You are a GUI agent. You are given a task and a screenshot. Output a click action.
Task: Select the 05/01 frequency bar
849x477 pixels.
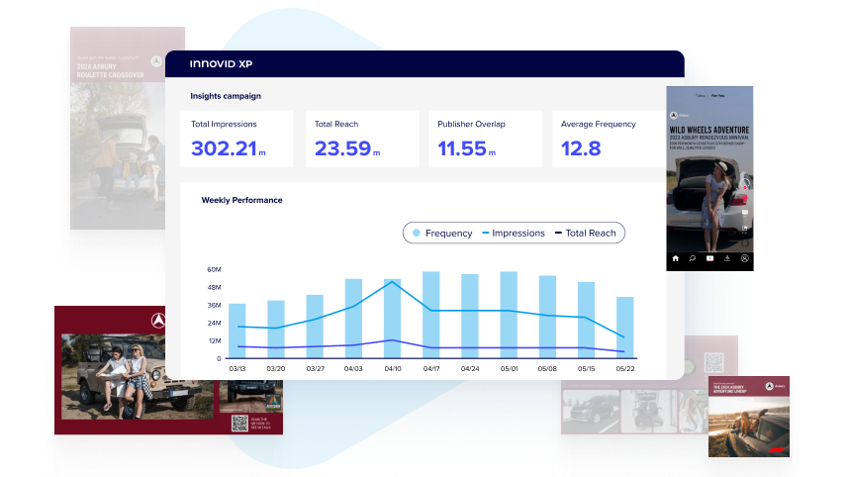(509, 315)
